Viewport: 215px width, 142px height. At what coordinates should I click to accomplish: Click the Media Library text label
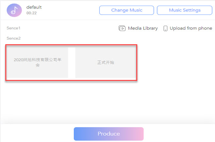143,28
